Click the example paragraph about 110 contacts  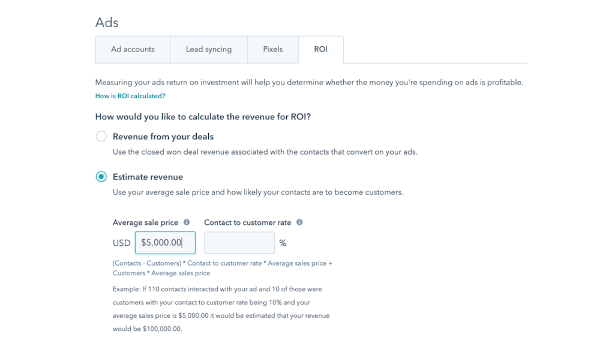[x=221, y=309]
